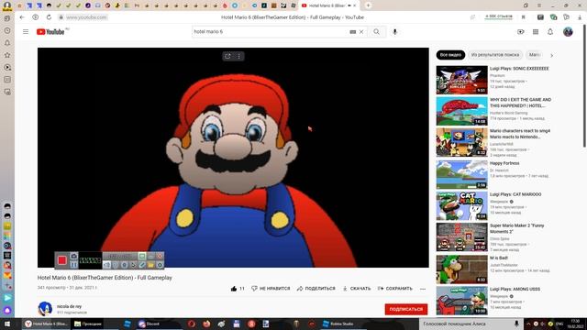Focus the YouTube search input field

point(270,32)
